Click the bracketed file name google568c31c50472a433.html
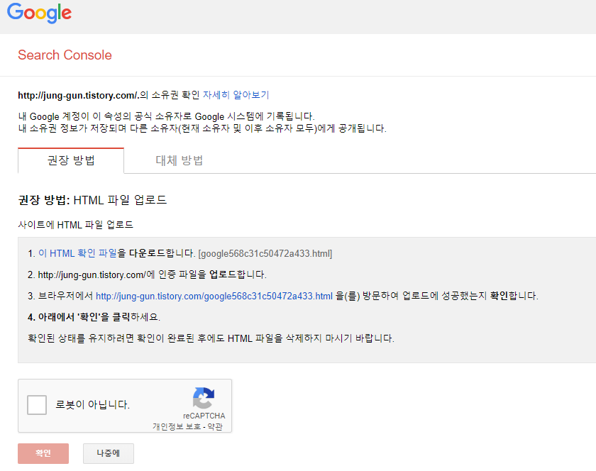 pos(265,253)
